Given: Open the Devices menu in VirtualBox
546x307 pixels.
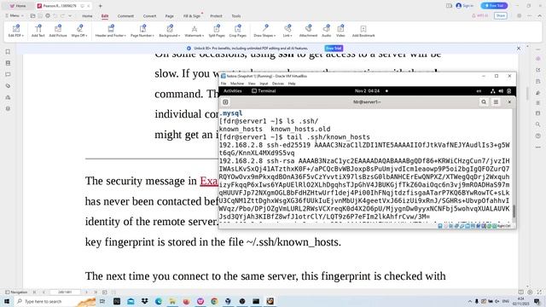Looking at the screenshot, I should pos(277,84).
